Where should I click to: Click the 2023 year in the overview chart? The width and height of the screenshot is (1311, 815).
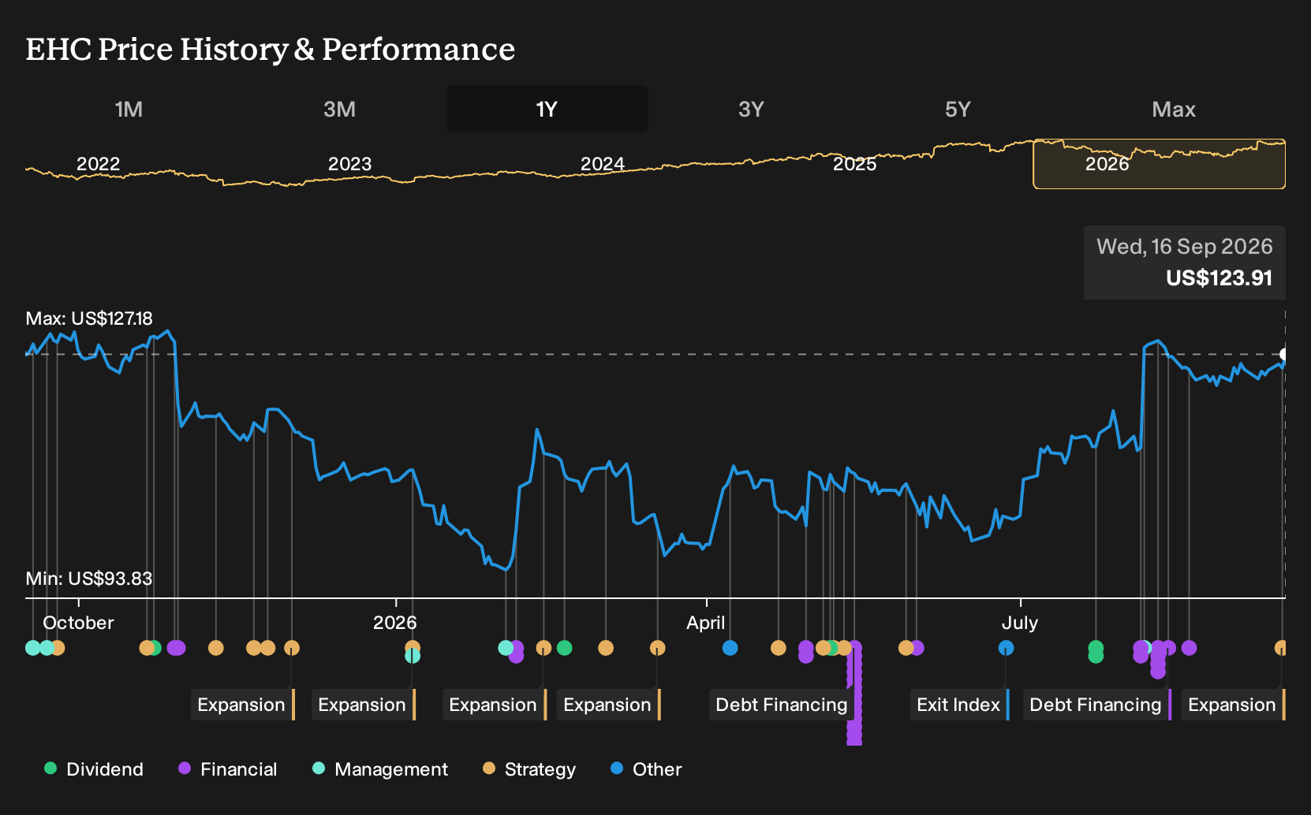(349, 164)
